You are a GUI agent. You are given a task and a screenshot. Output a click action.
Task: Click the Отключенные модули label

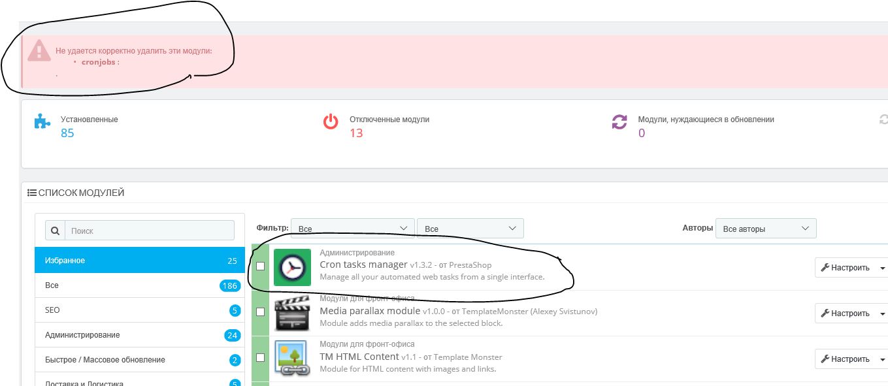389,120
